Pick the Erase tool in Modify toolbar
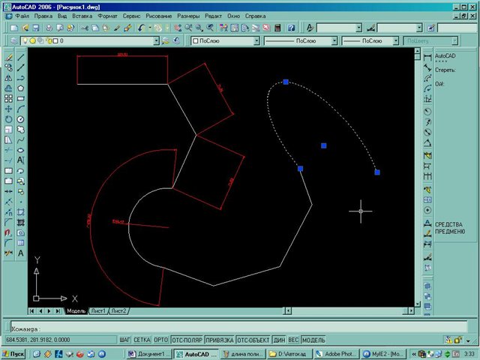Viewport: 480px width, 360px height. (7, 56)
